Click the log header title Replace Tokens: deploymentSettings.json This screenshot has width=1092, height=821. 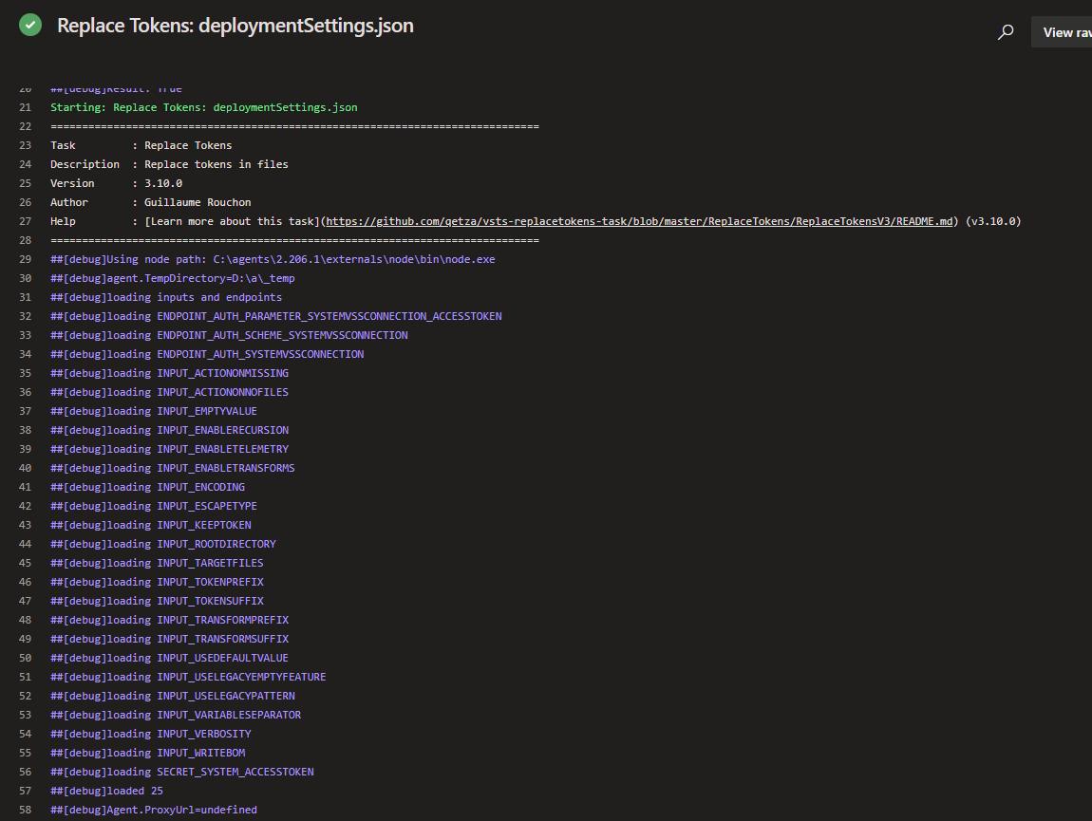(x=235, y=25)
